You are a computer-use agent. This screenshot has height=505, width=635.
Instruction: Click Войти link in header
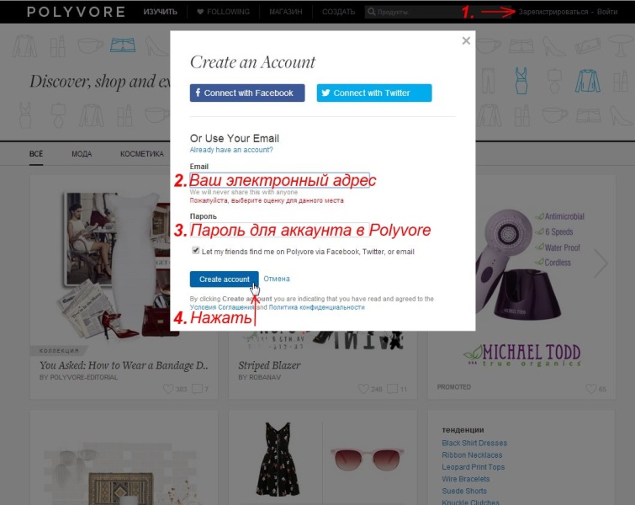607,12
